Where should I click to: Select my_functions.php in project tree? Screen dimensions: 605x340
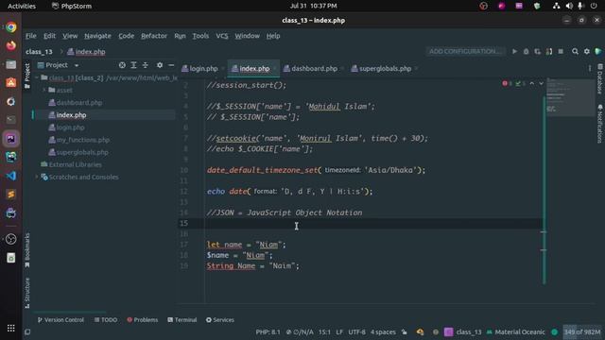point(83,140)
